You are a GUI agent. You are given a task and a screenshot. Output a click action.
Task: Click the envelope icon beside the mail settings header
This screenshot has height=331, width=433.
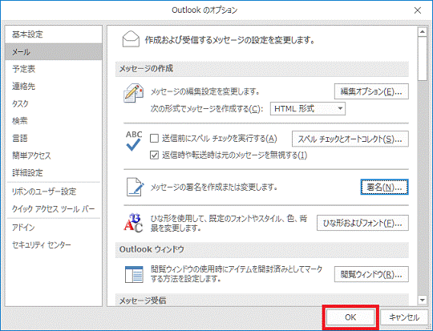coord(131,39)
